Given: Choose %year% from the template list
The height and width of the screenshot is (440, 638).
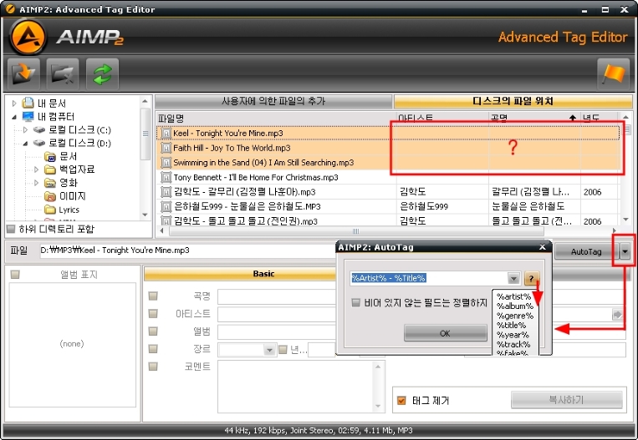Looking at the screenshot, I should (x=513, y=335).
